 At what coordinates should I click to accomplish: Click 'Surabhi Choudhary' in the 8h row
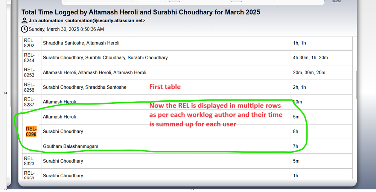click(x=63, y=131)
